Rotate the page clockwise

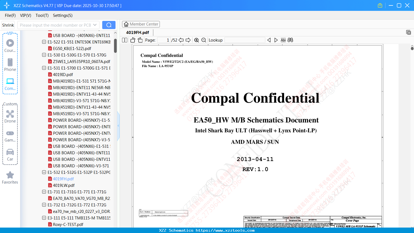click(140, 40)
